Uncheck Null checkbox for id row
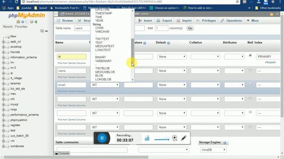The height and width of the screenshot is (159, 284). pos(250,55)
